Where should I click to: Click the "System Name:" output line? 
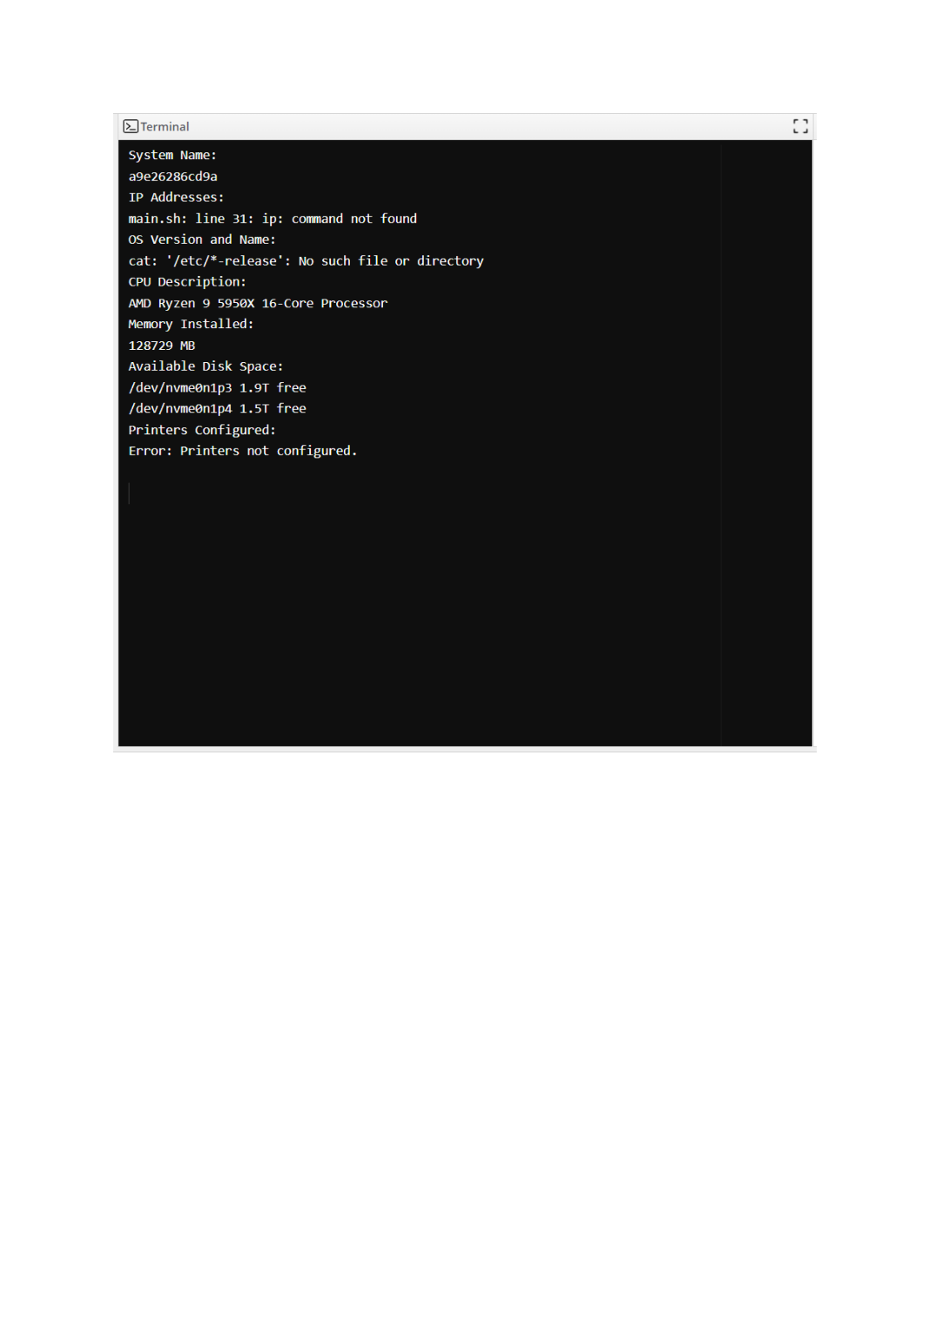coord(172,155)
